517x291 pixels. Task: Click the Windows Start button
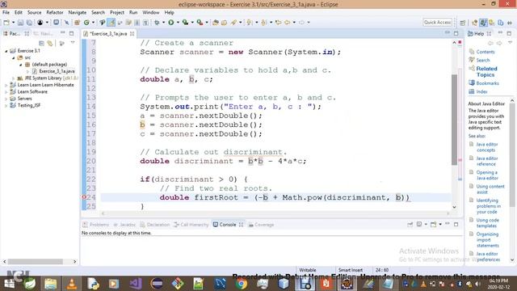coord(9,284)
